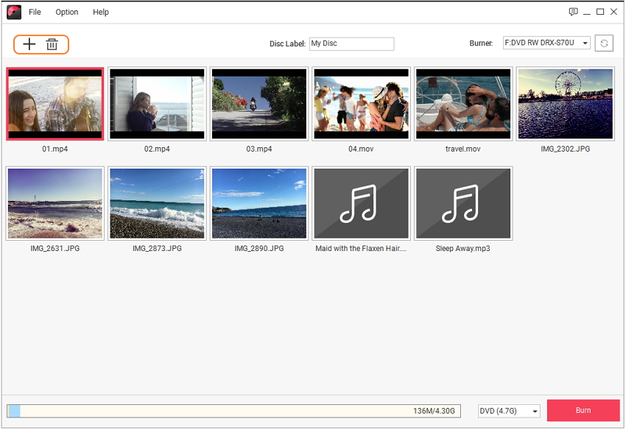
Task: Expand the Burner drive dropdown
Action: coord(585,43)
